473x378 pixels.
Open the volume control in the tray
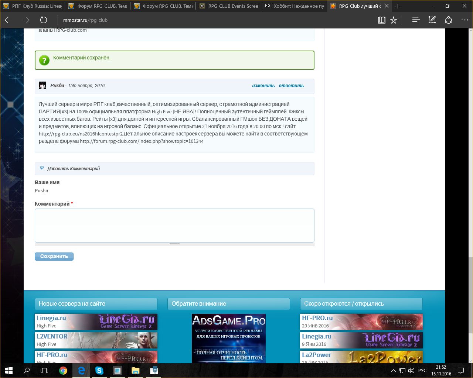(411, 371)
